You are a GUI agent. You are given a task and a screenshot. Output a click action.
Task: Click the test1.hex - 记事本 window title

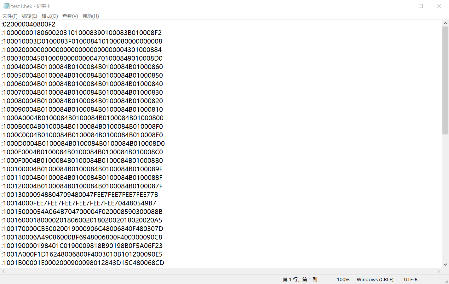[31, 6]
